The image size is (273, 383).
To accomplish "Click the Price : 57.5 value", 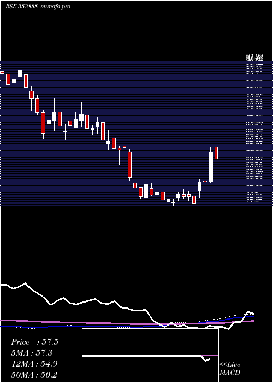I will tap(34, 342).
